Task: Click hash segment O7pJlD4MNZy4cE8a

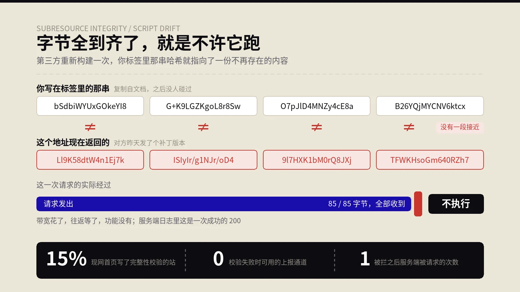Action: pyautogui.click(x=317, y=106)
